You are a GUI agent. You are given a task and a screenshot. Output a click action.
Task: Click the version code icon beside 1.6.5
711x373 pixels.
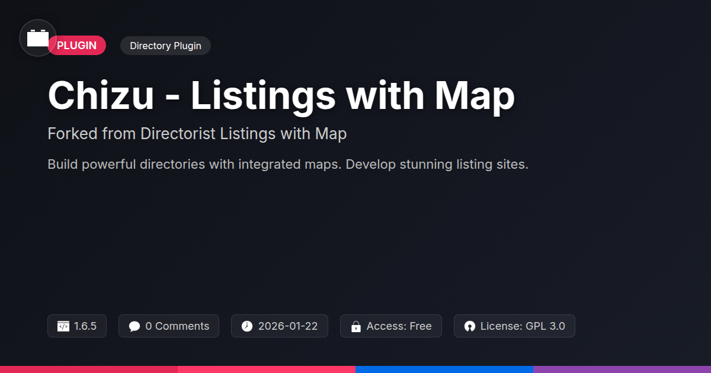[63, 326]
